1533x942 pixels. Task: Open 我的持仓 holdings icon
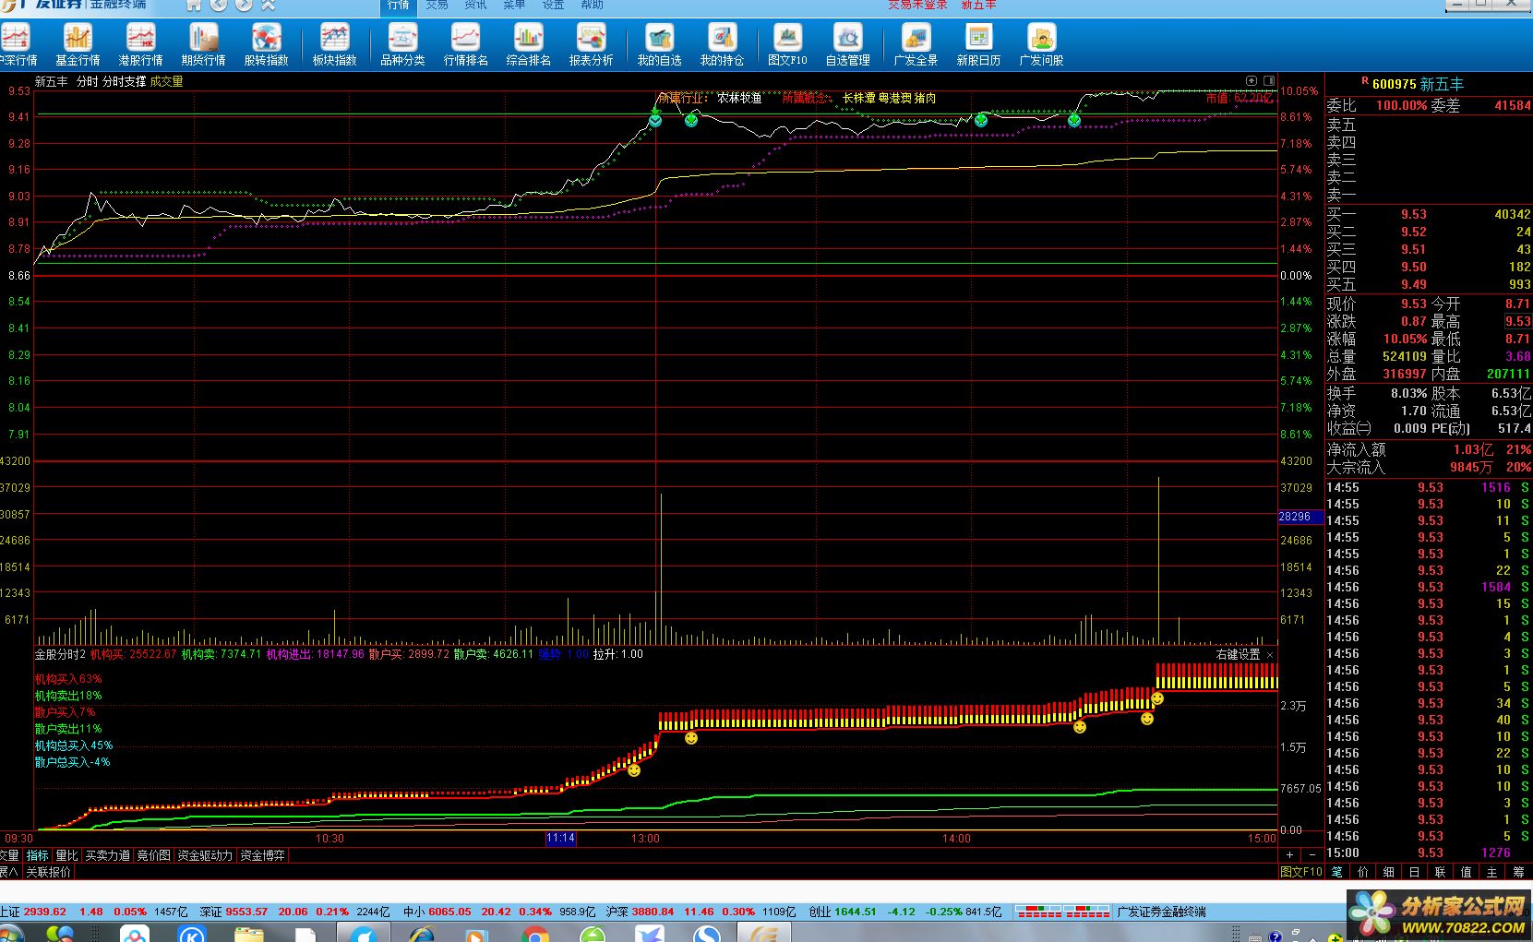(x=722, y=44)
